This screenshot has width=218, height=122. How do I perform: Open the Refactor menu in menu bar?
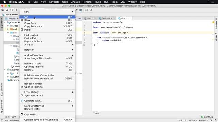tap(88, 2)
